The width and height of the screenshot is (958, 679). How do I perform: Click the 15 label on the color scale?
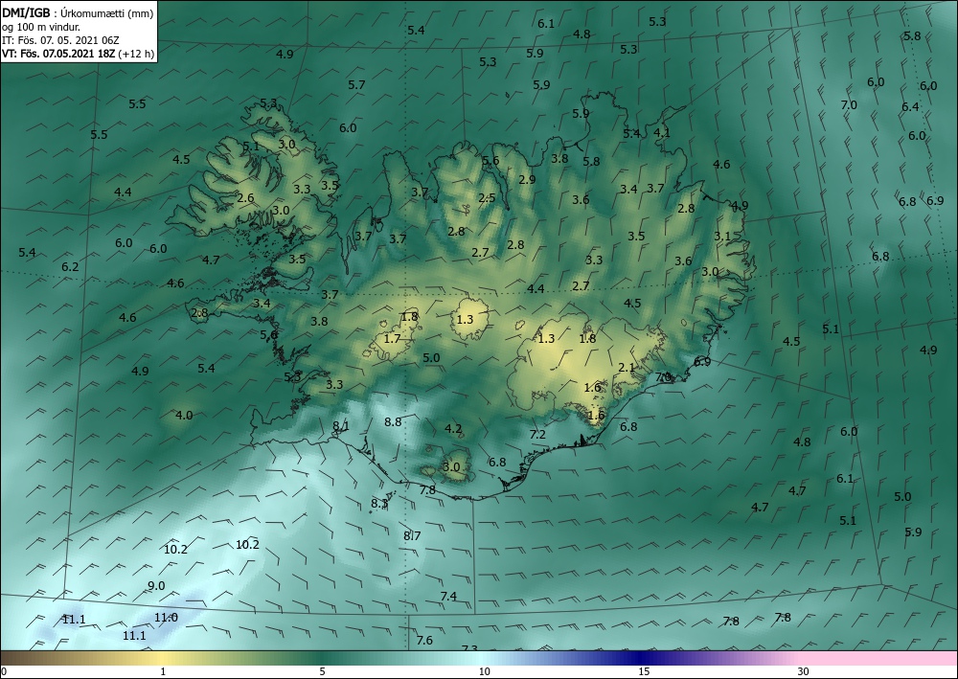coord(644,671)
